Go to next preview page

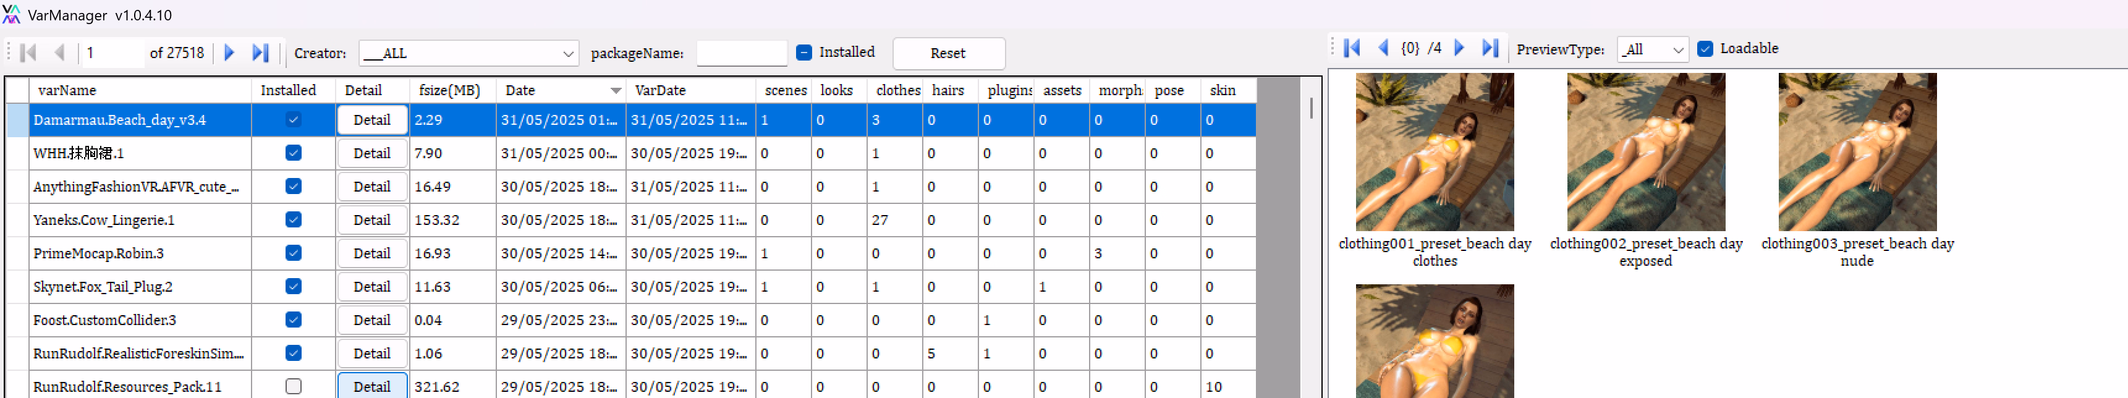click(x=1460, y=48)
